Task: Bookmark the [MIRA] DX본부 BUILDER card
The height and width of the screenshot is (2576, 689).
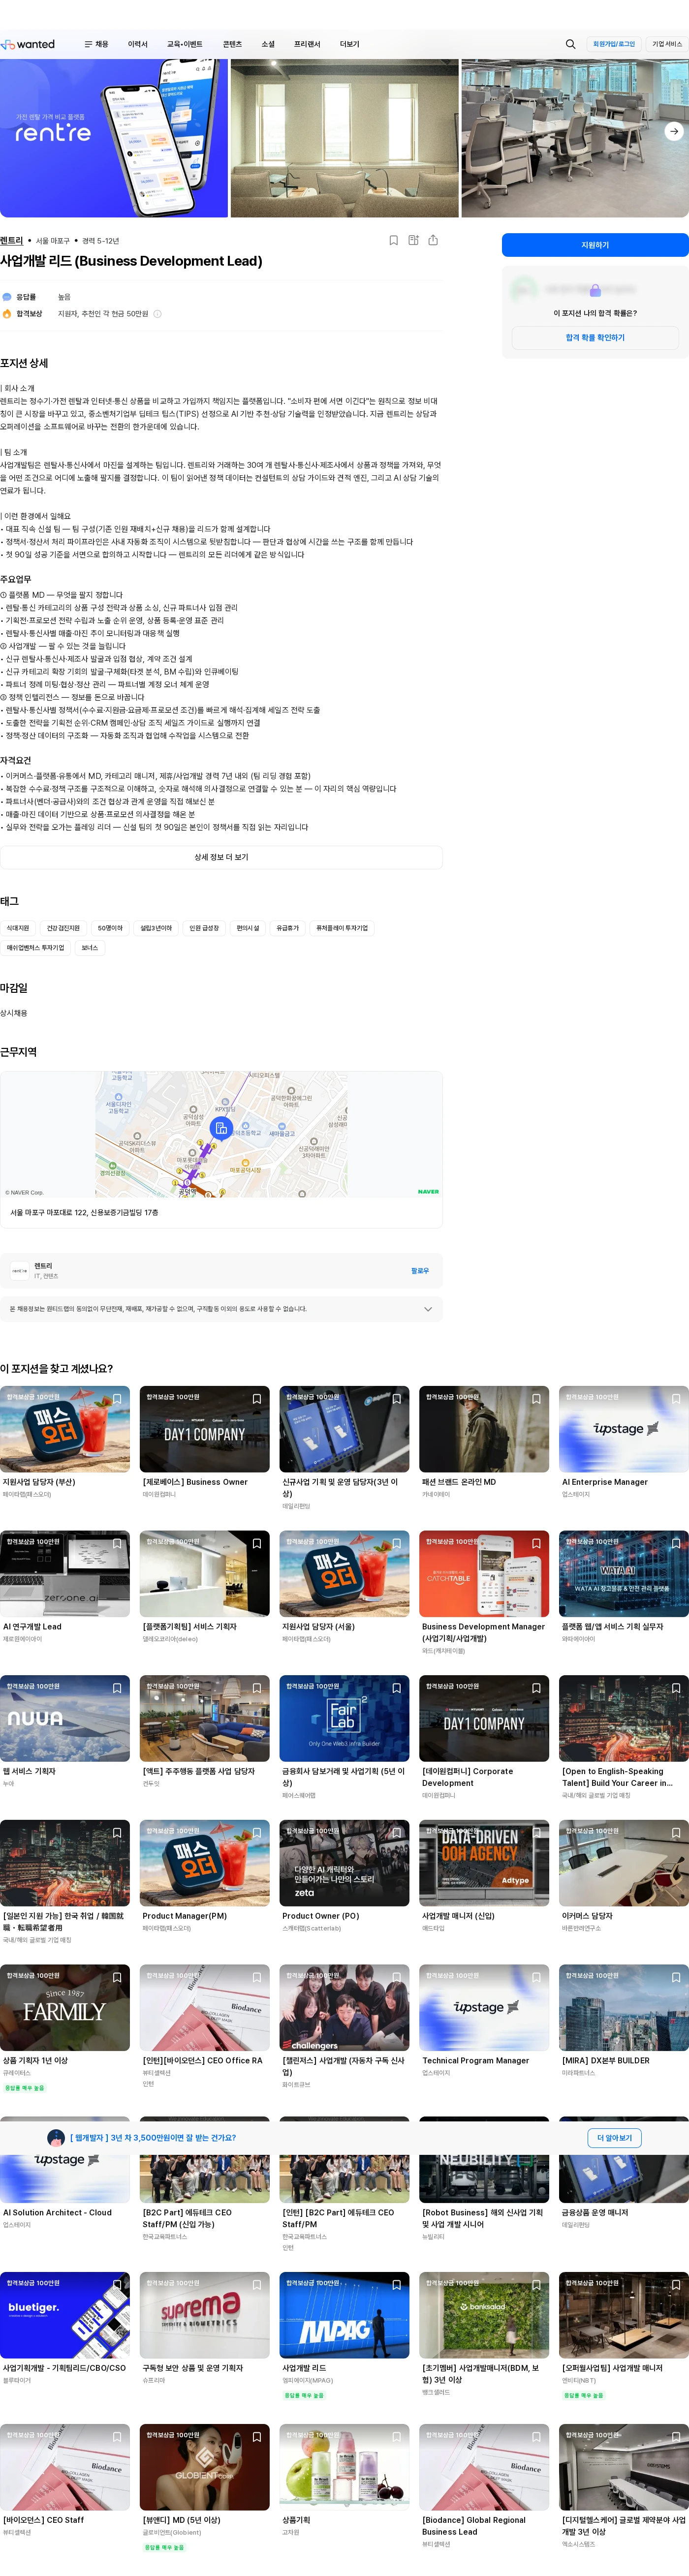Action: 676,1977
